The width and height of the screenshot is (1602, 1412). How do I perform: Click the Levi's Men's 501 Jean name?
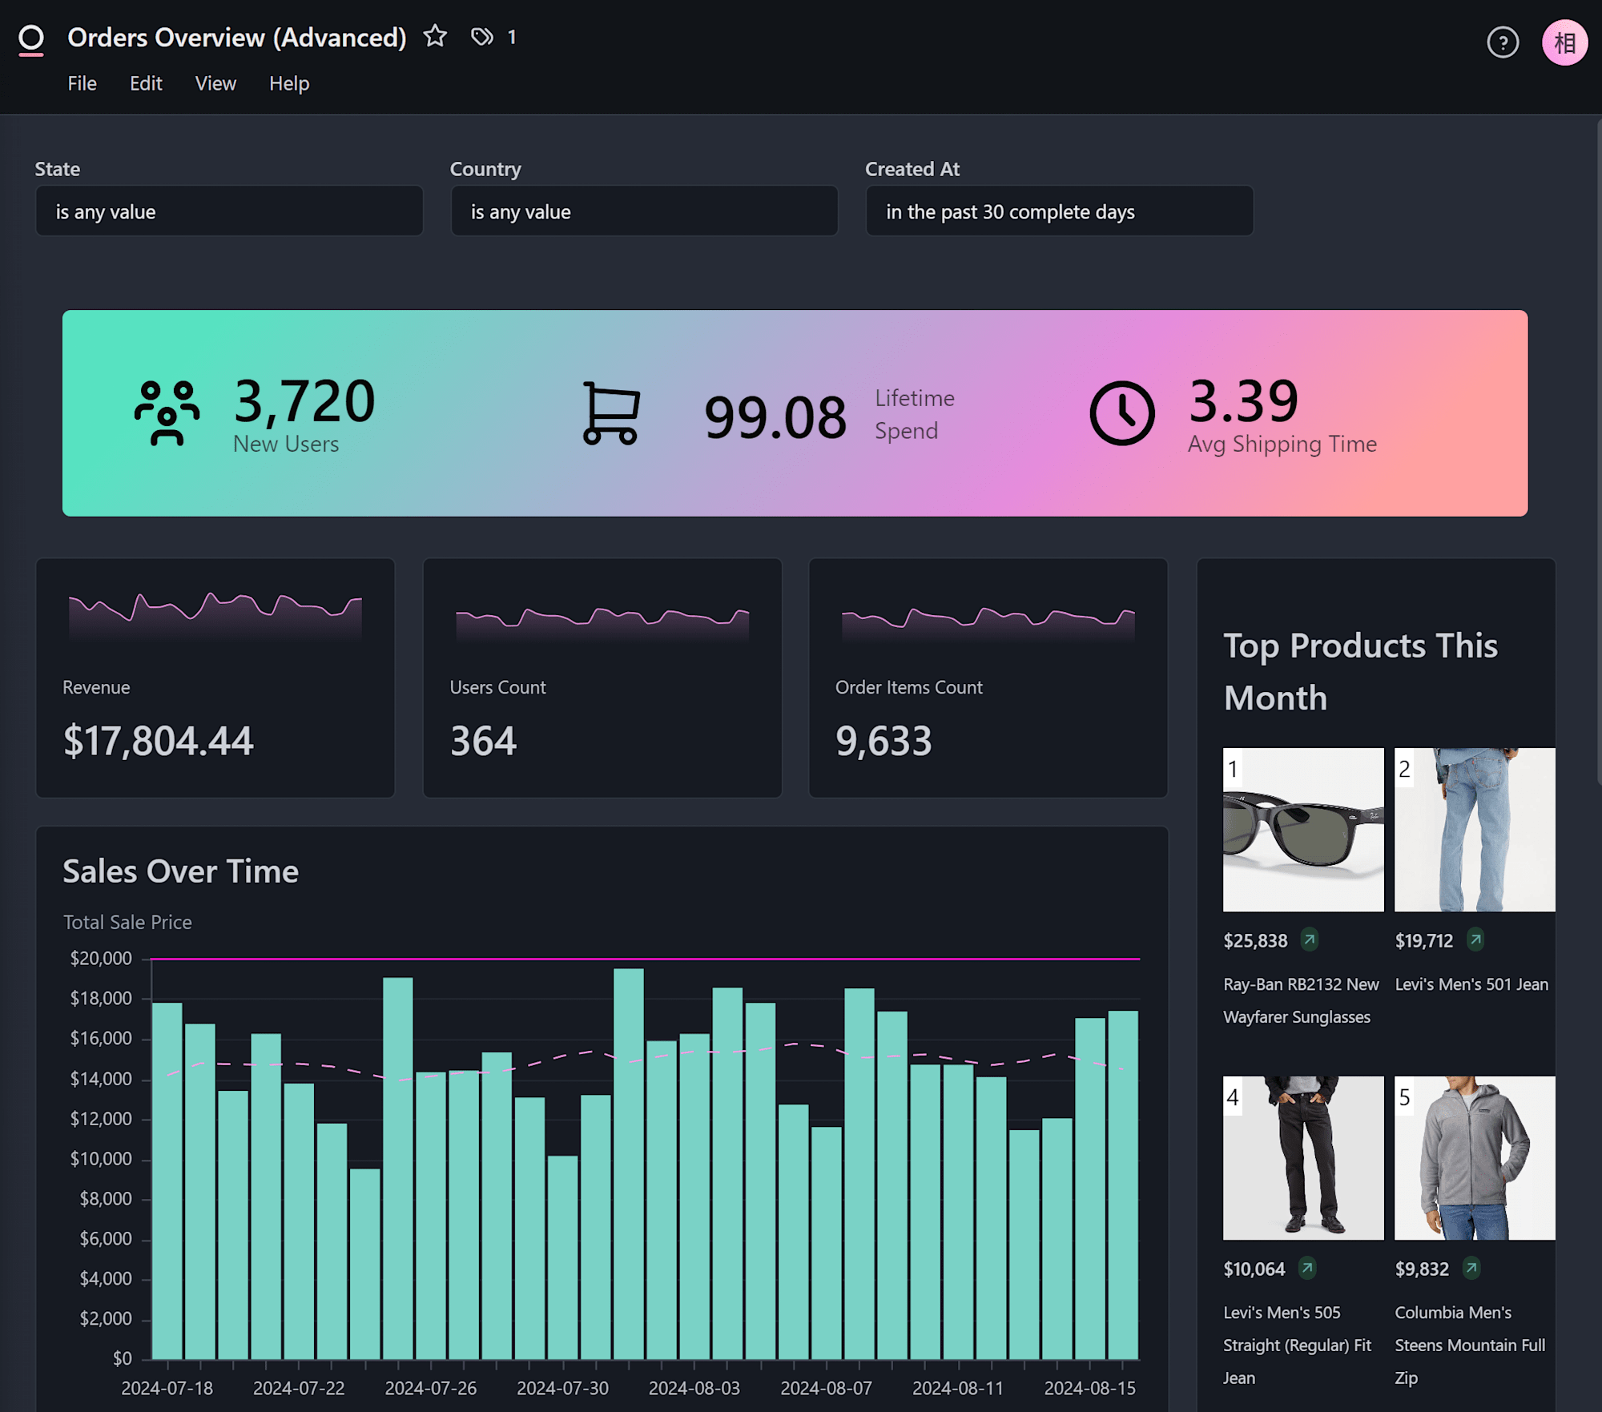pyautogui.click(x=1471, y=984)
